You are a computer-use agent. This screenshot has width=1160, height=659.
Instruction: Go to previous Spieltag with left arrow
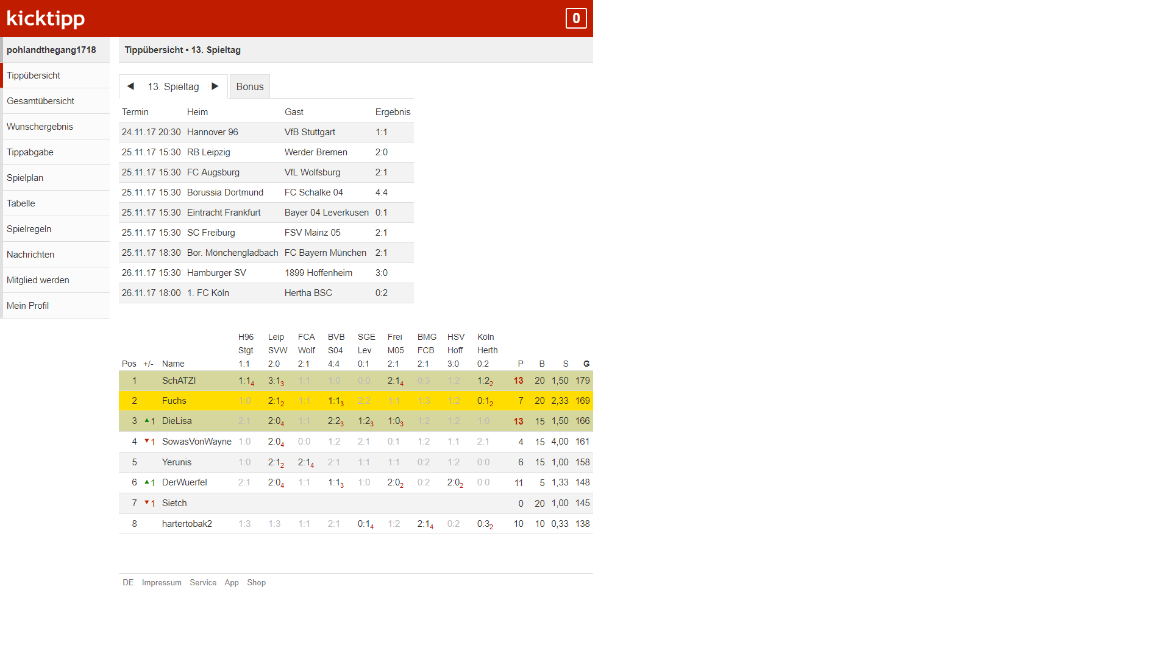pyautogui.click(x=130, y=86)
